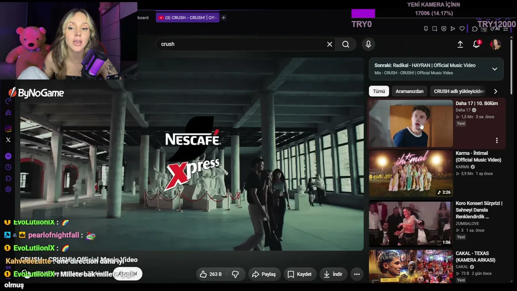Click the send/flow arrow toolbar icon

coord(453,29)
